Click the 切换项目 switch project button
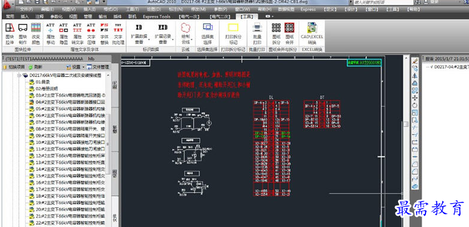This screenshot has height=227, width=469. click(14, 67)
